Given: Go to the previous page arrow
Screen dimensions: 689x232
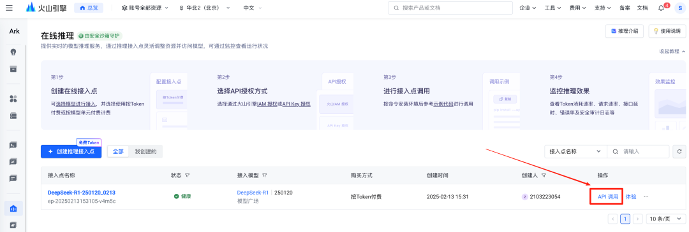Looking at the screenshot, I should 612,219.
